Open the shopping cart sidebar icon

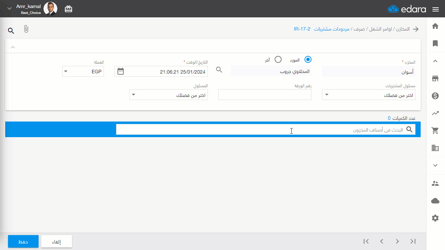coord(435,131)
